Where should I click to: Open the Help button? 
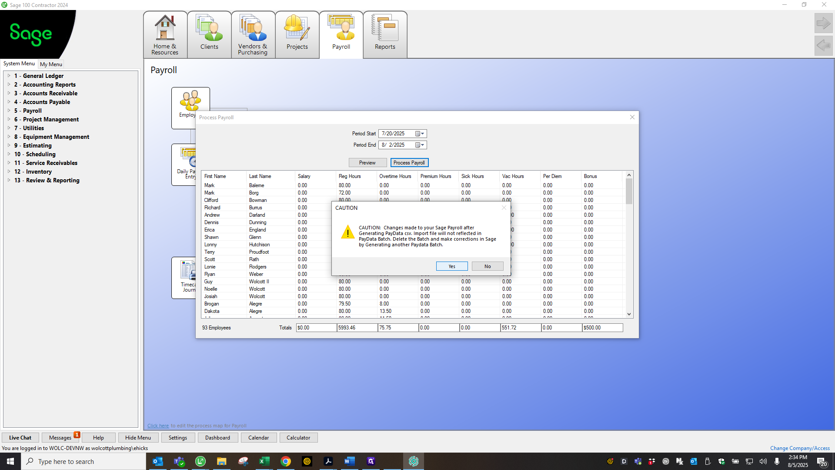tap(98, 438)
